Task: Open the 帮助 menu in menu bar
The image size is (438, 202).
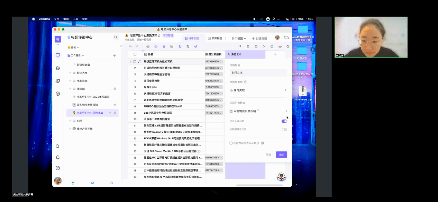Action: pyautogui.click(x=85, y=19)
